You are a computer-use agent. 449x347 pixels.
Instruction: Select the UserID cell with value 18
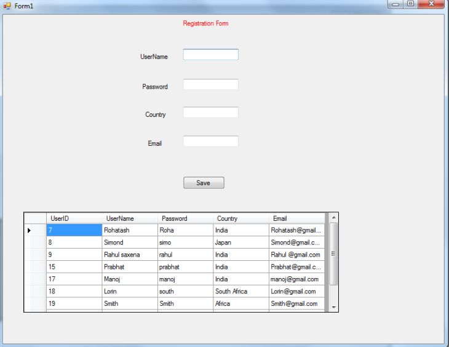pyautogui.click(x=74, y=291)
